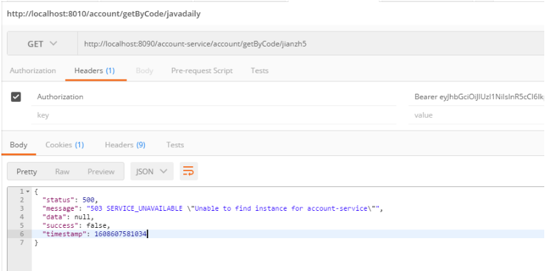Open the GET method dropdown
The height and width of the screenshot is (271, 547).
pos(42,44)
